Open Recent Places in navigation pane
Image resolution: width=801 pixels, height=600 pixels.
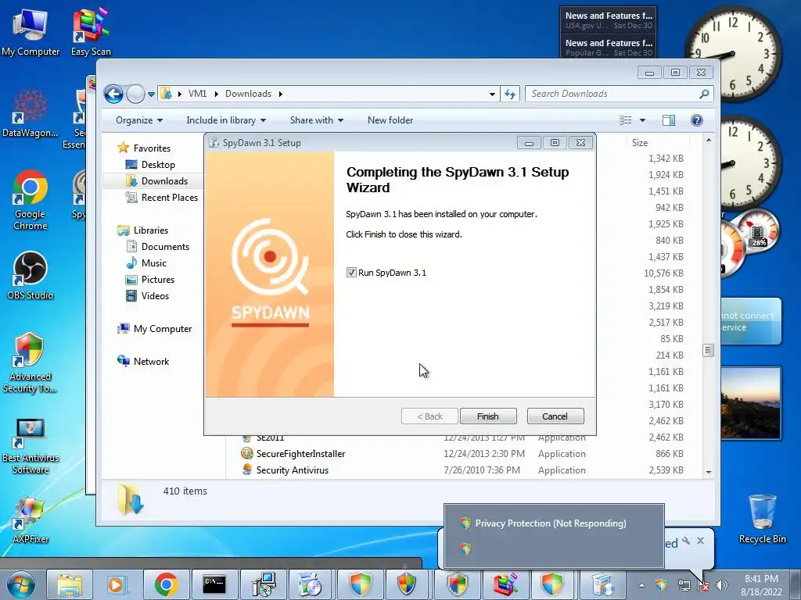click(x=170, y=198)
